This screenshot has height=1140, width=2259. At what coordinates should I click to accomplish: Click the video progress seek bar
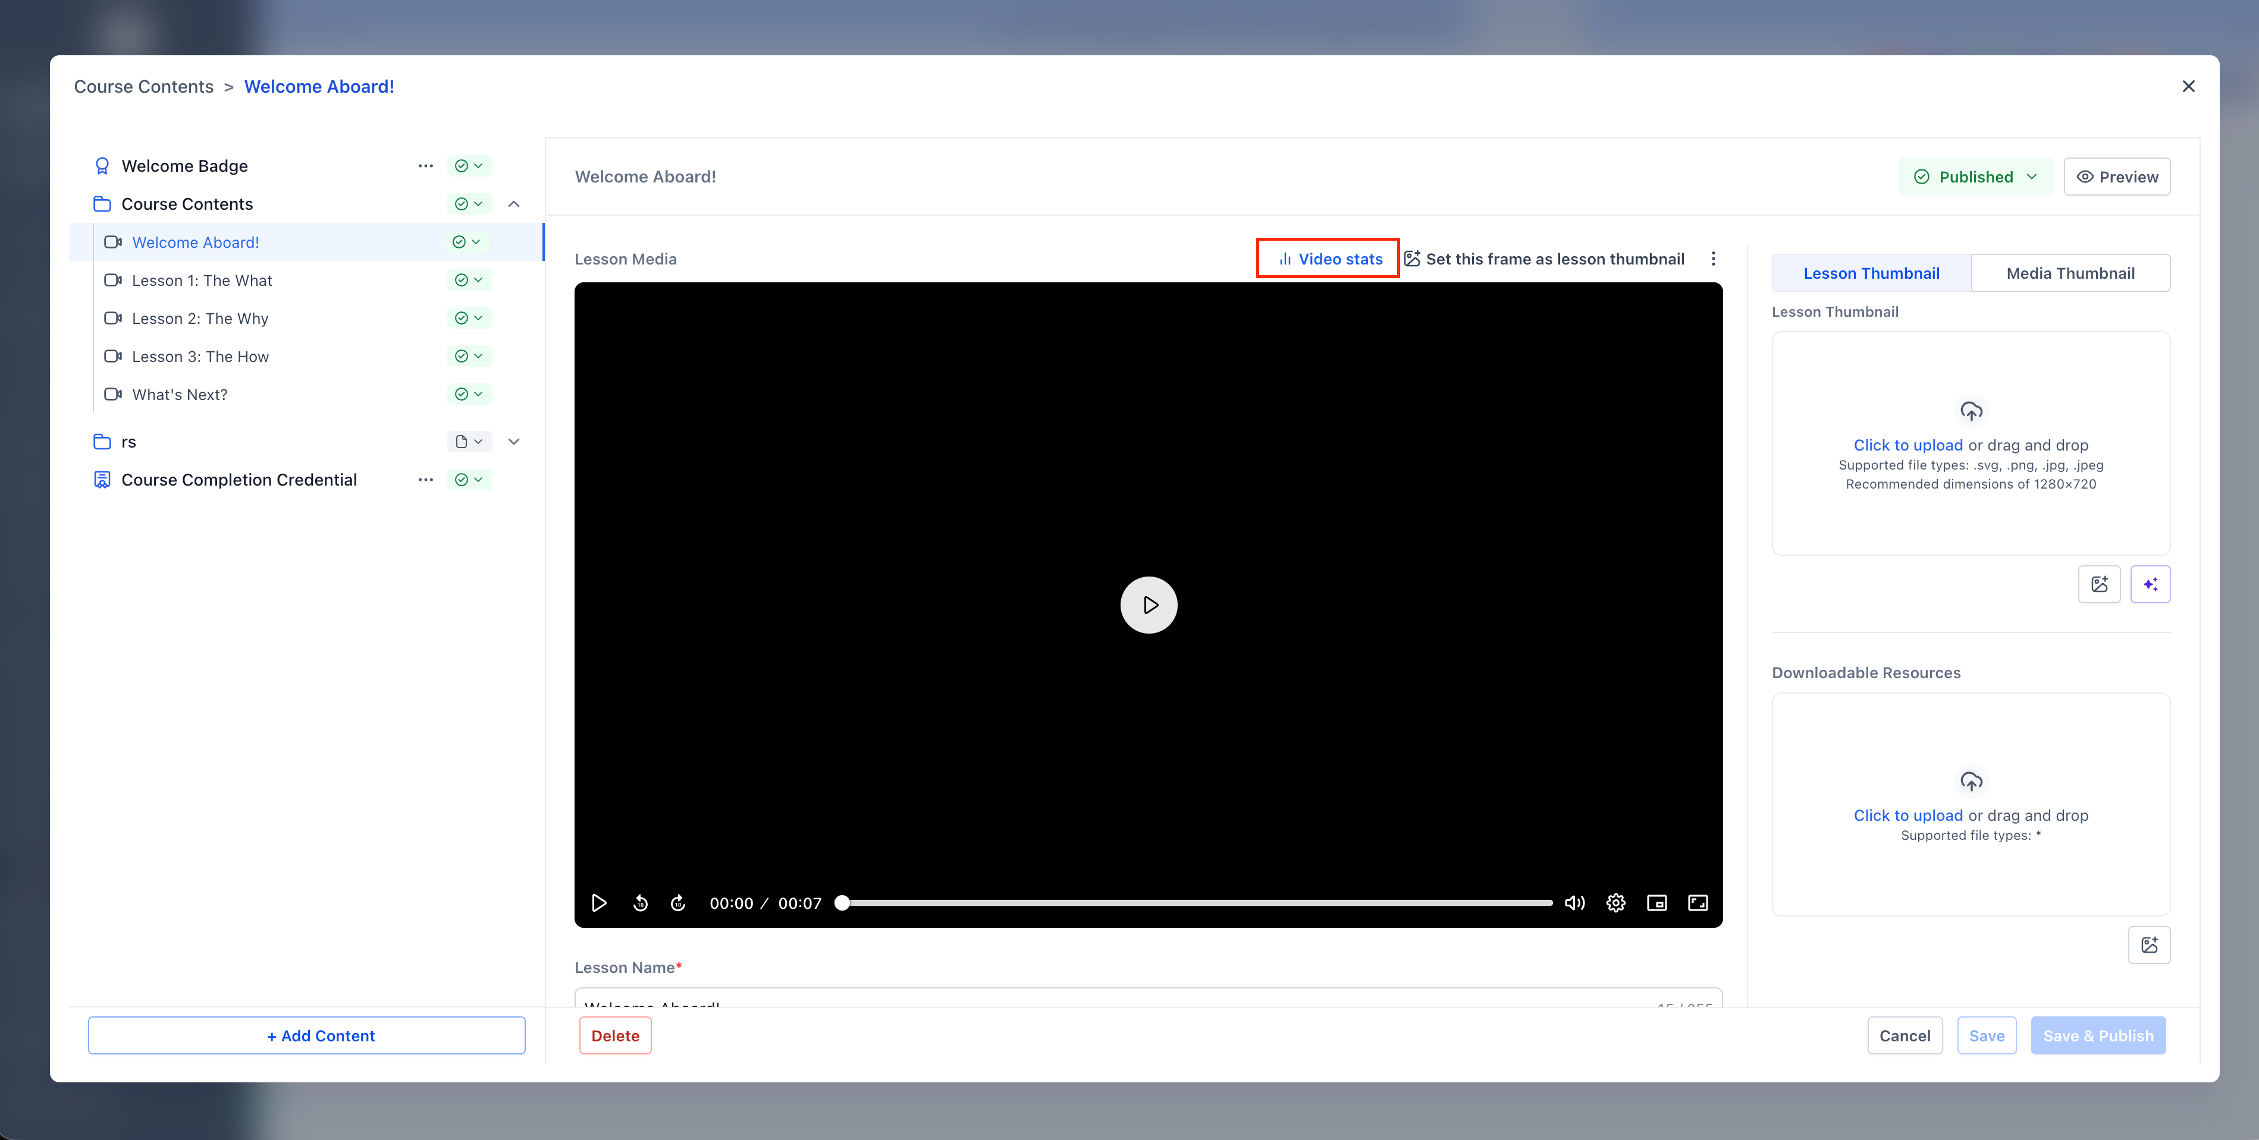pyautogui.click(x=1197, y=903)
